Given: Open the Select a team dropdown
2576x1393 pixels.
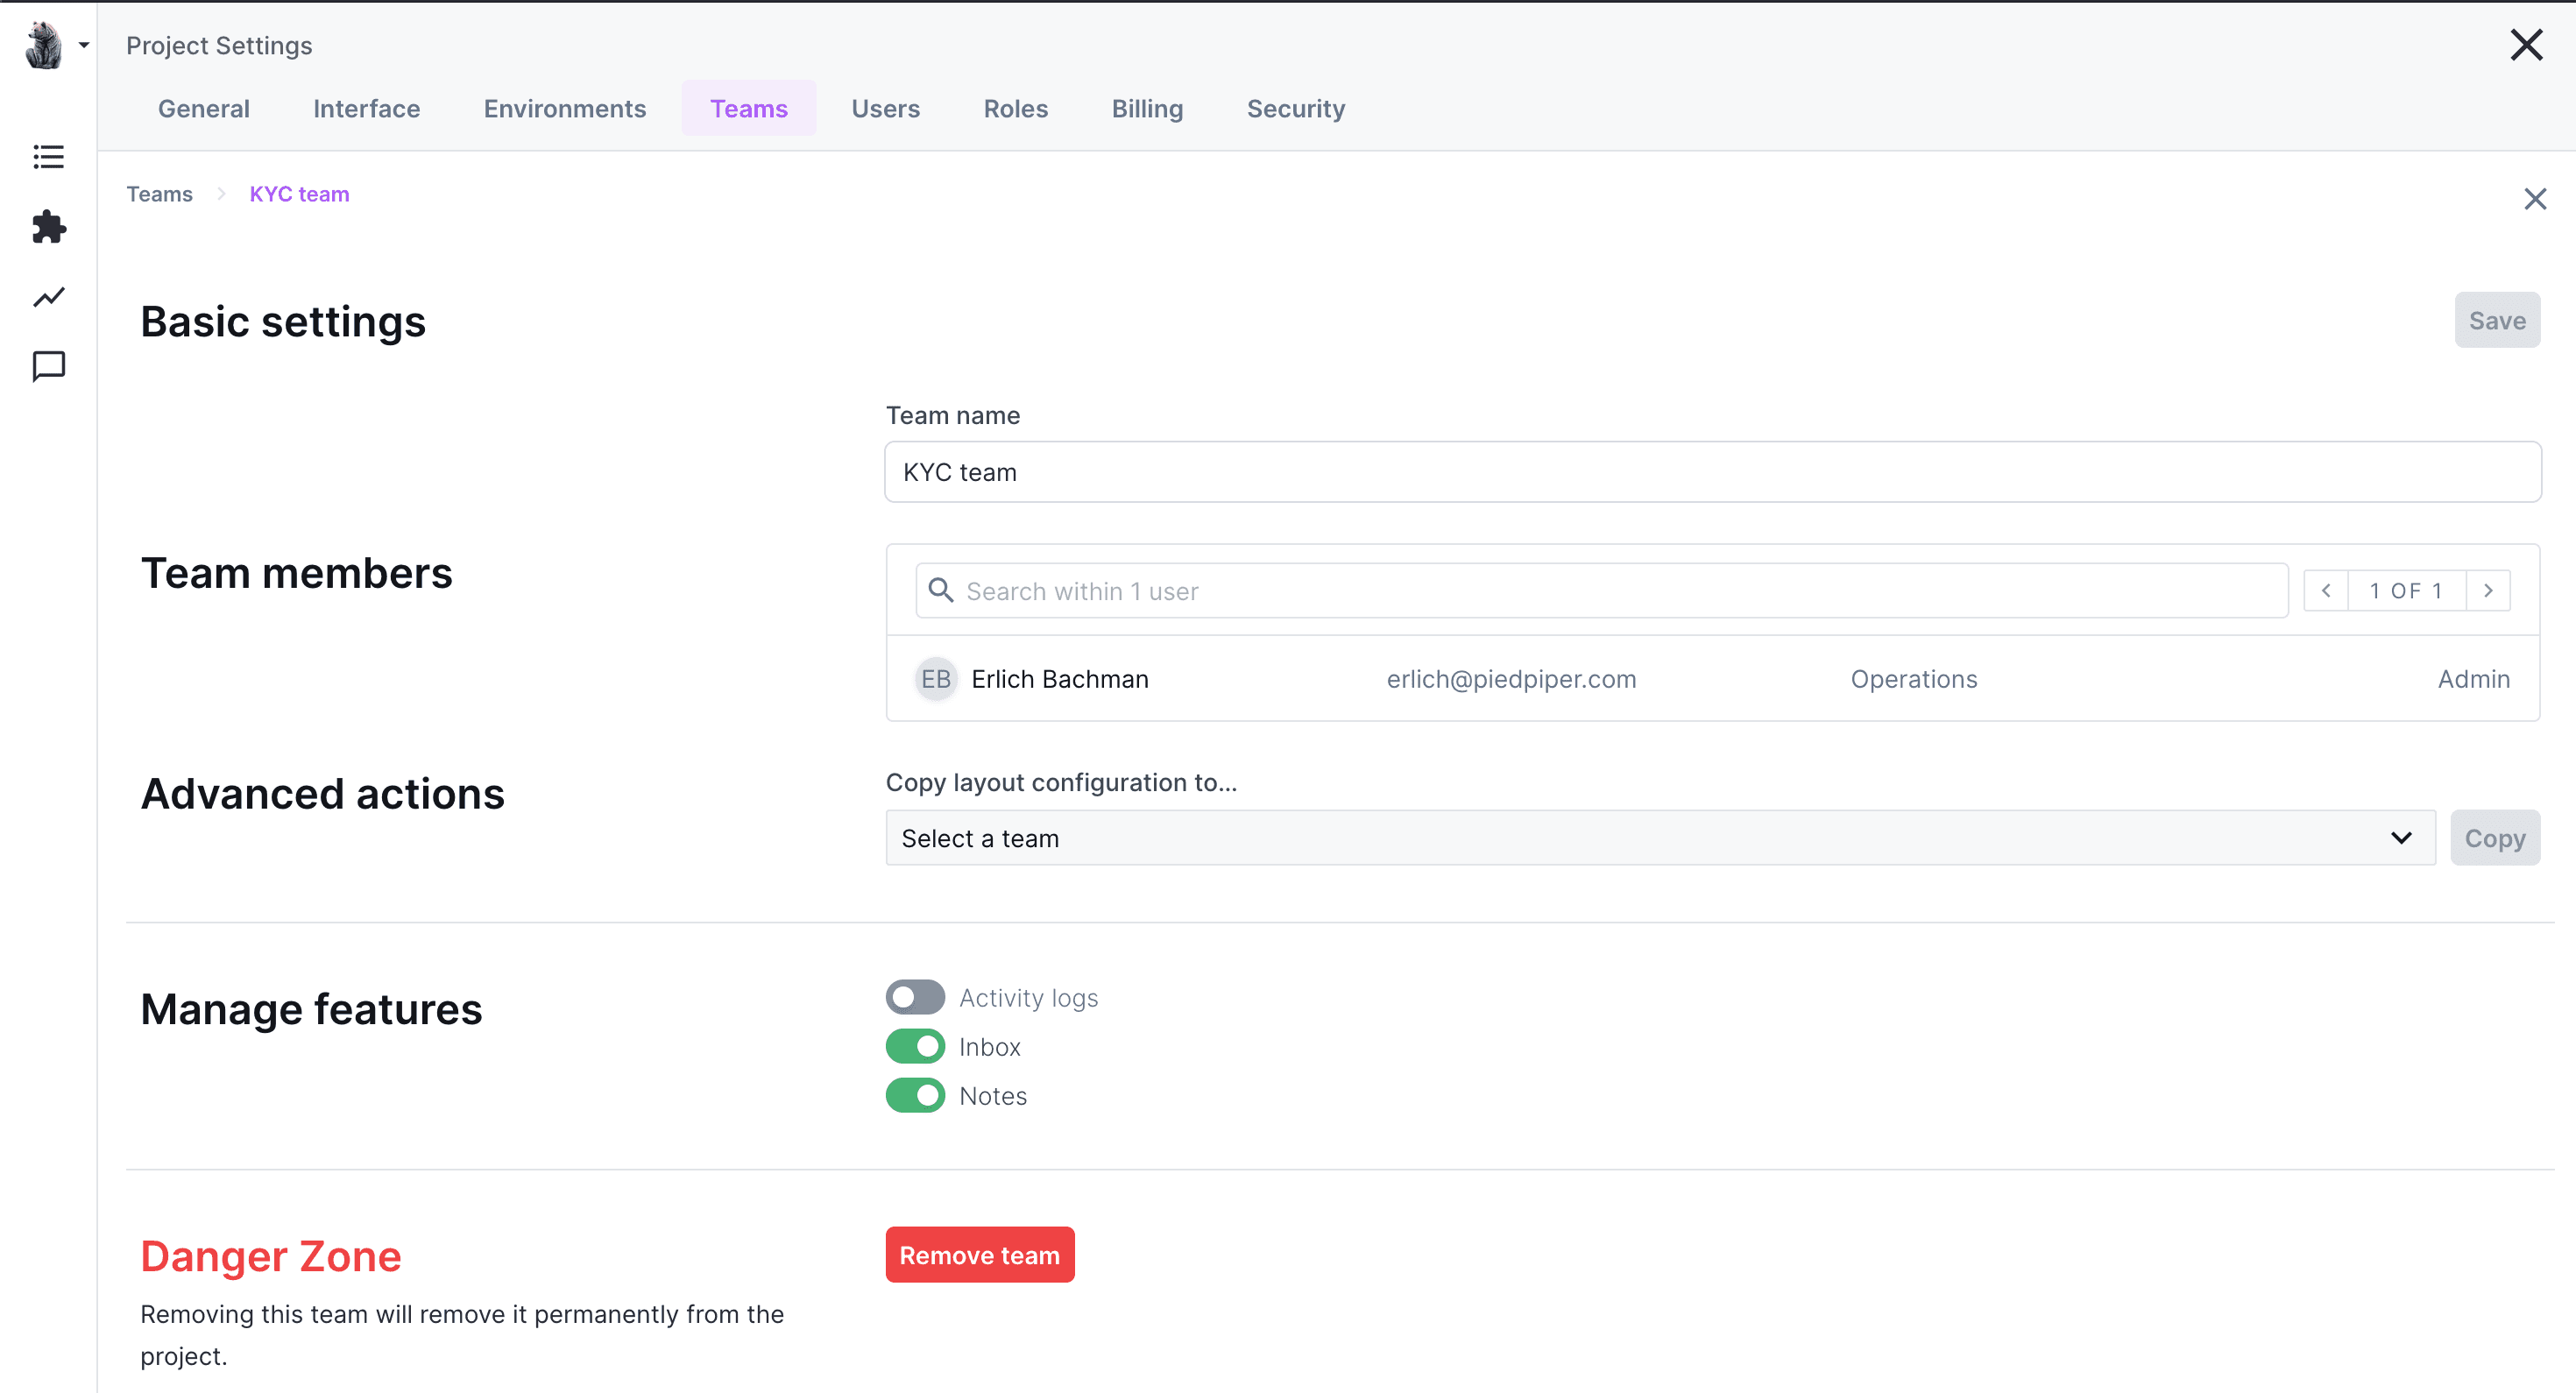Looking at the screenshot, I should click(x=1660, y=838).
